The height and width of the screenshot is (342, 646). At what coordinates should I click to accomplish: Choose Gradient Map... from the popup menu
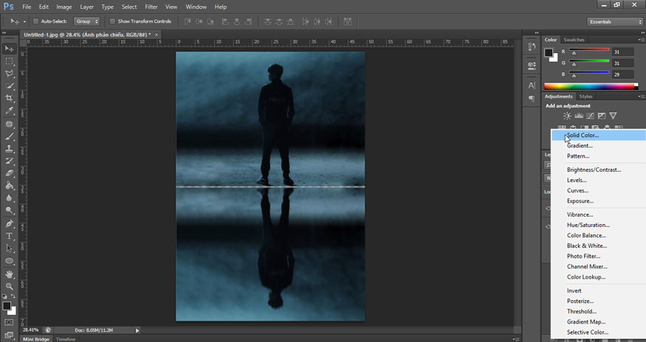tap(599, 322)
